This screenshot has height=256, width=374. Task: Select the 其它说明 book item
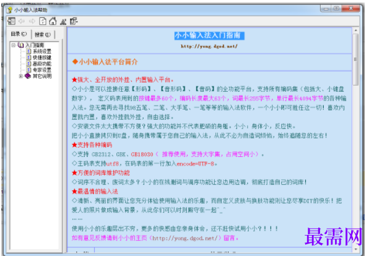pyautogui.click(x=42, y=76)
